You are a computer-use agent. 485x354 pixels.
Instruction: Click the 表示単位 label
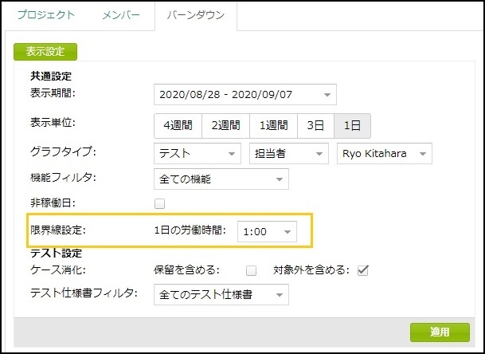coord(53,123)
